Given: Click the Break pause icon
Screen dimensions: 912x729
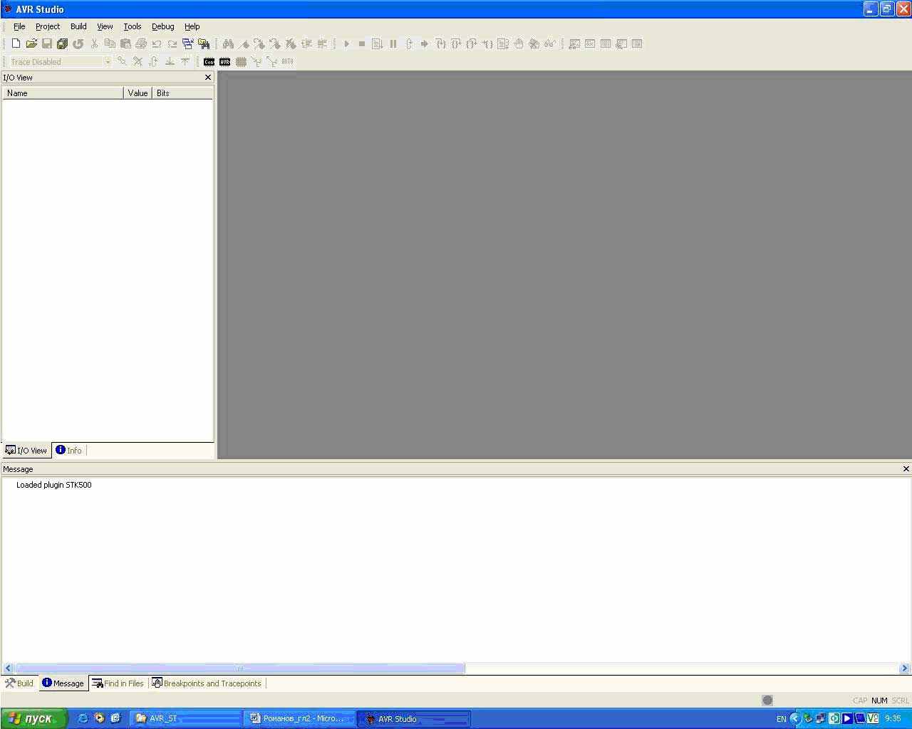Looking at the screenshot, I should click(393, 43).
